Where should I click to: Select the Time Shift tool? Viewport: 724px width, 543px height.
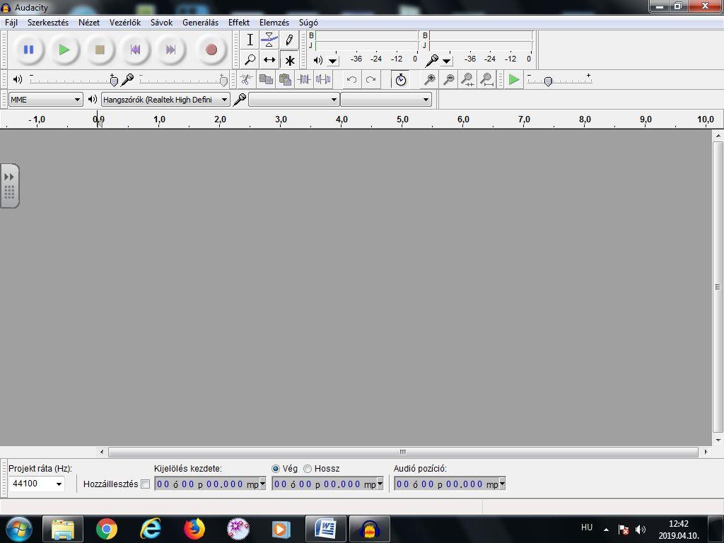269,59
